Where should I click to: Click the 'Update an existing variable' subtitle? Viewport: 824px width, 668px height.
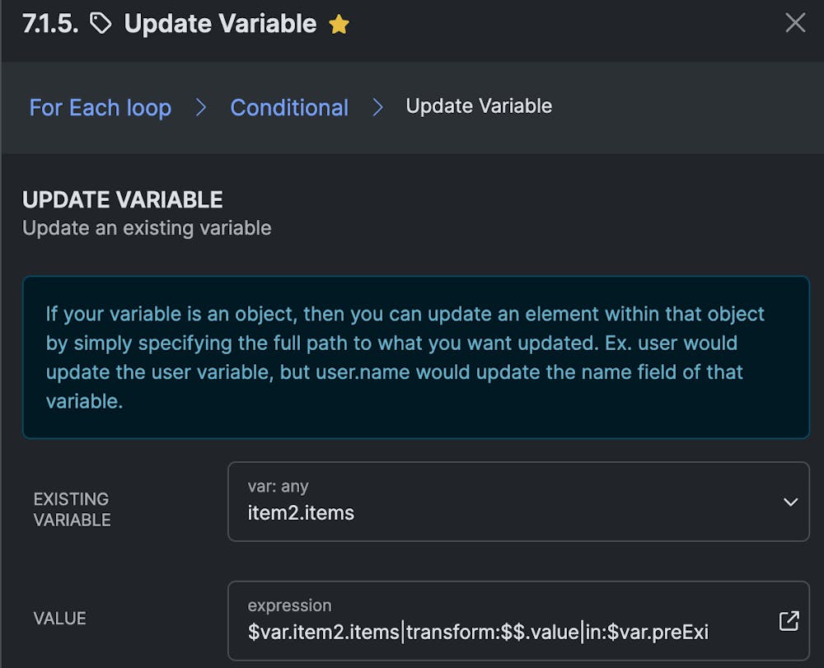tap(147, 227)
